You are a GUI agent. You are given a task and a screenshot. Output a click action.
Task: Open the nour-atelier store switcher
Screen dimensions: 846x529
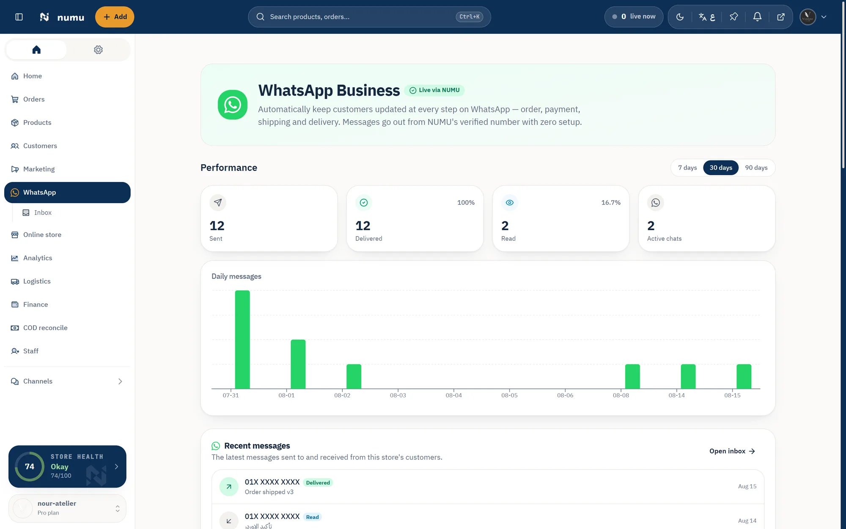(67, 508)
